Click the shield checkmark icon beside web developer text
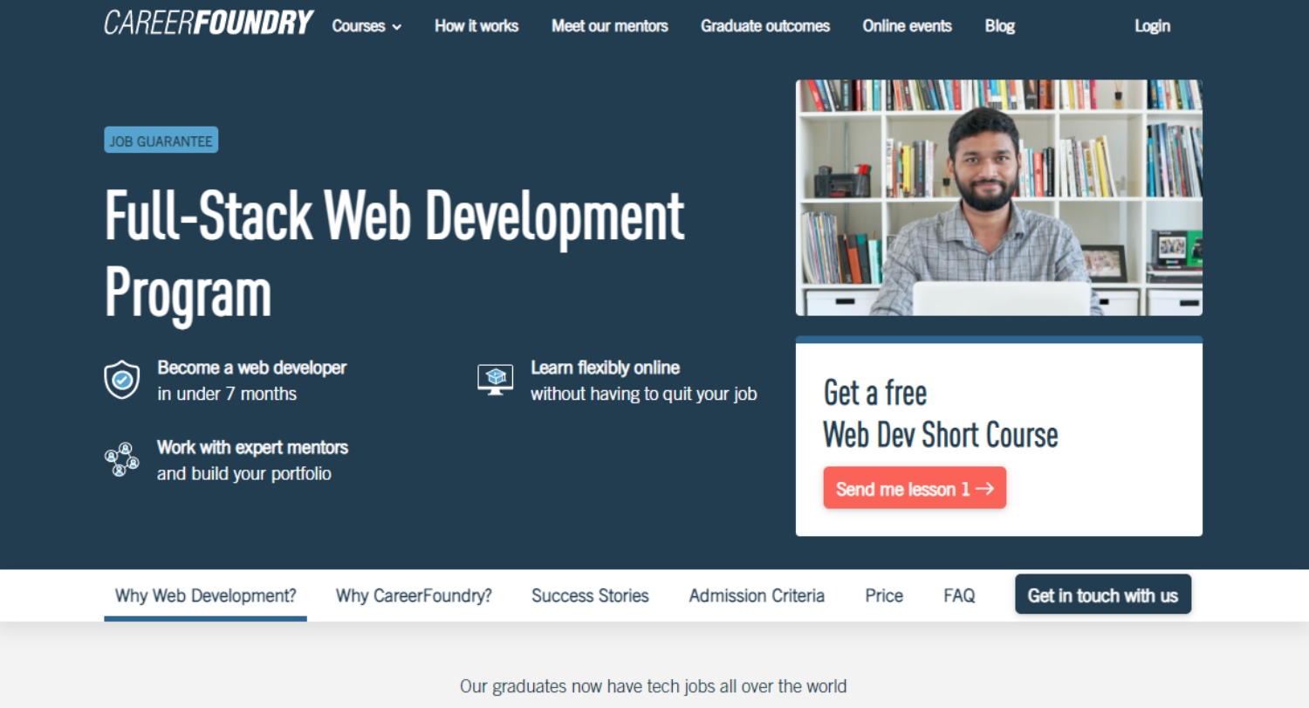 pos(122,380)
